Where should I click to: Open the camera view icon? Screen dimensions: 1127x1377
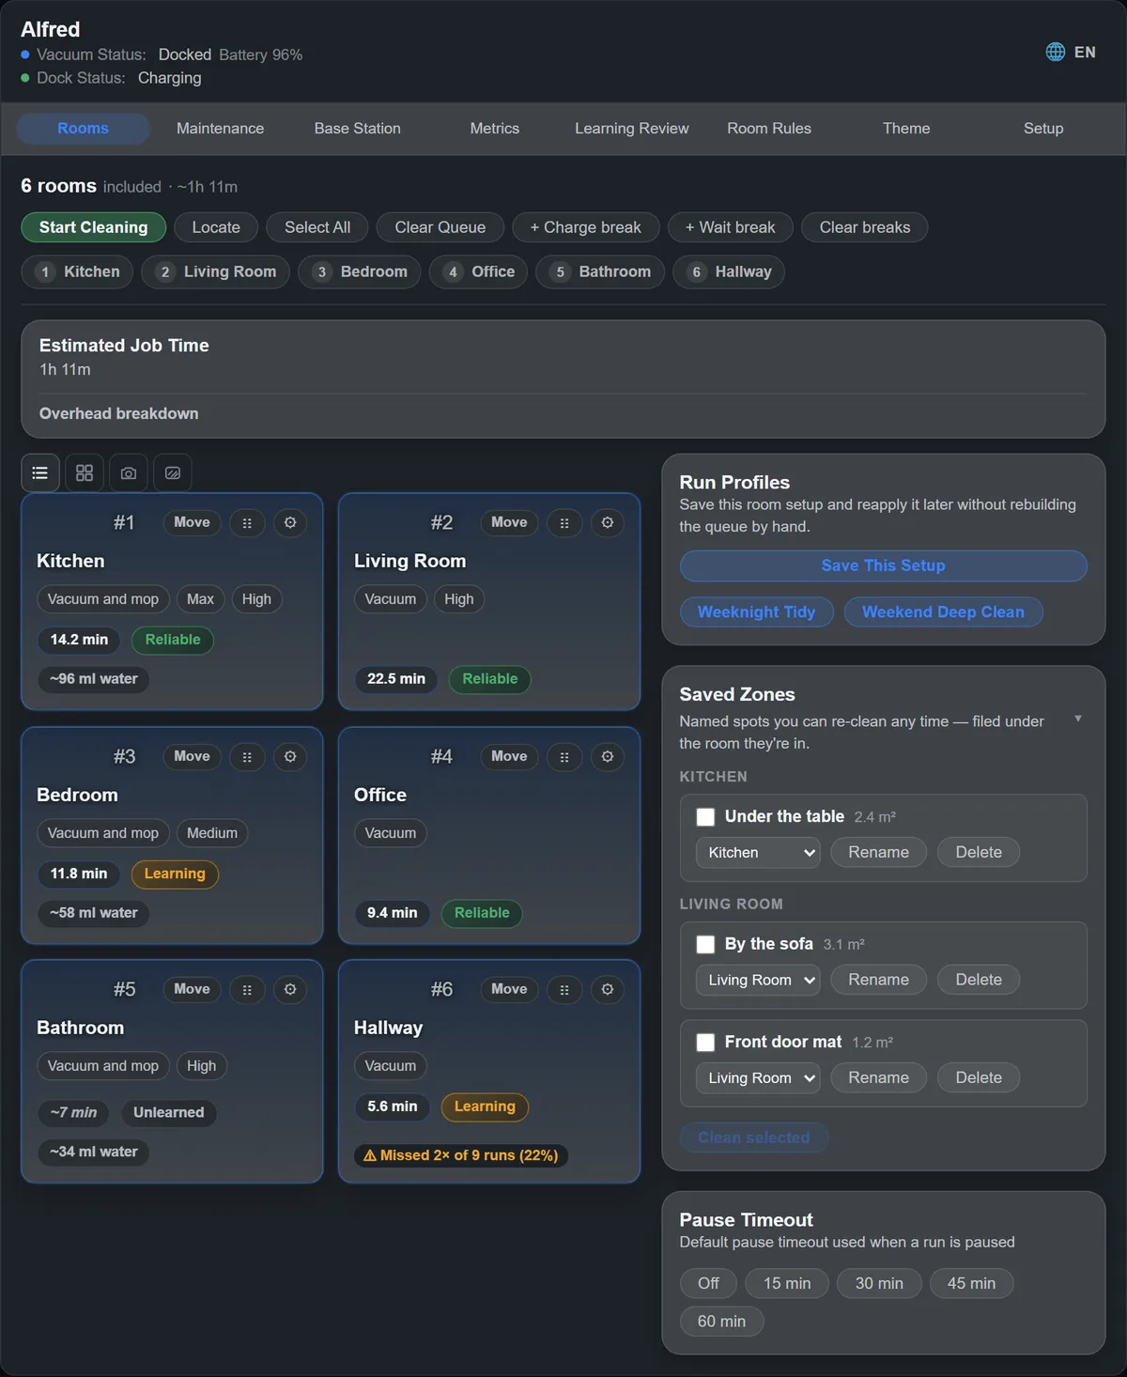click(129, 472)
